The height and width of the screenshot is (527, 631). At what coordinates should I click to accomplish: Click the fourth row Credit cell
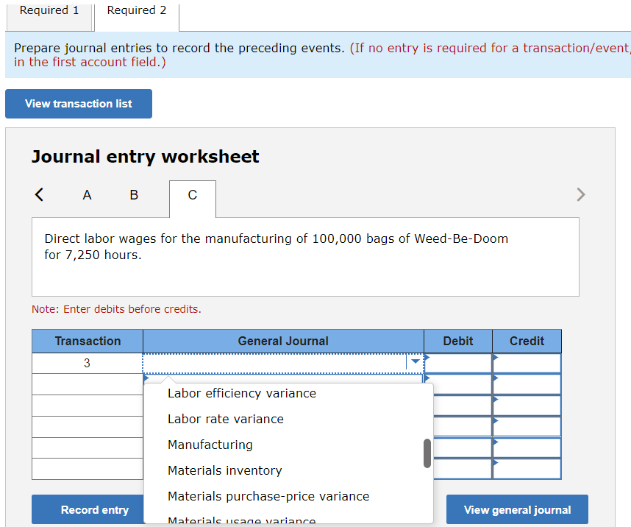[x=527, y=427]
